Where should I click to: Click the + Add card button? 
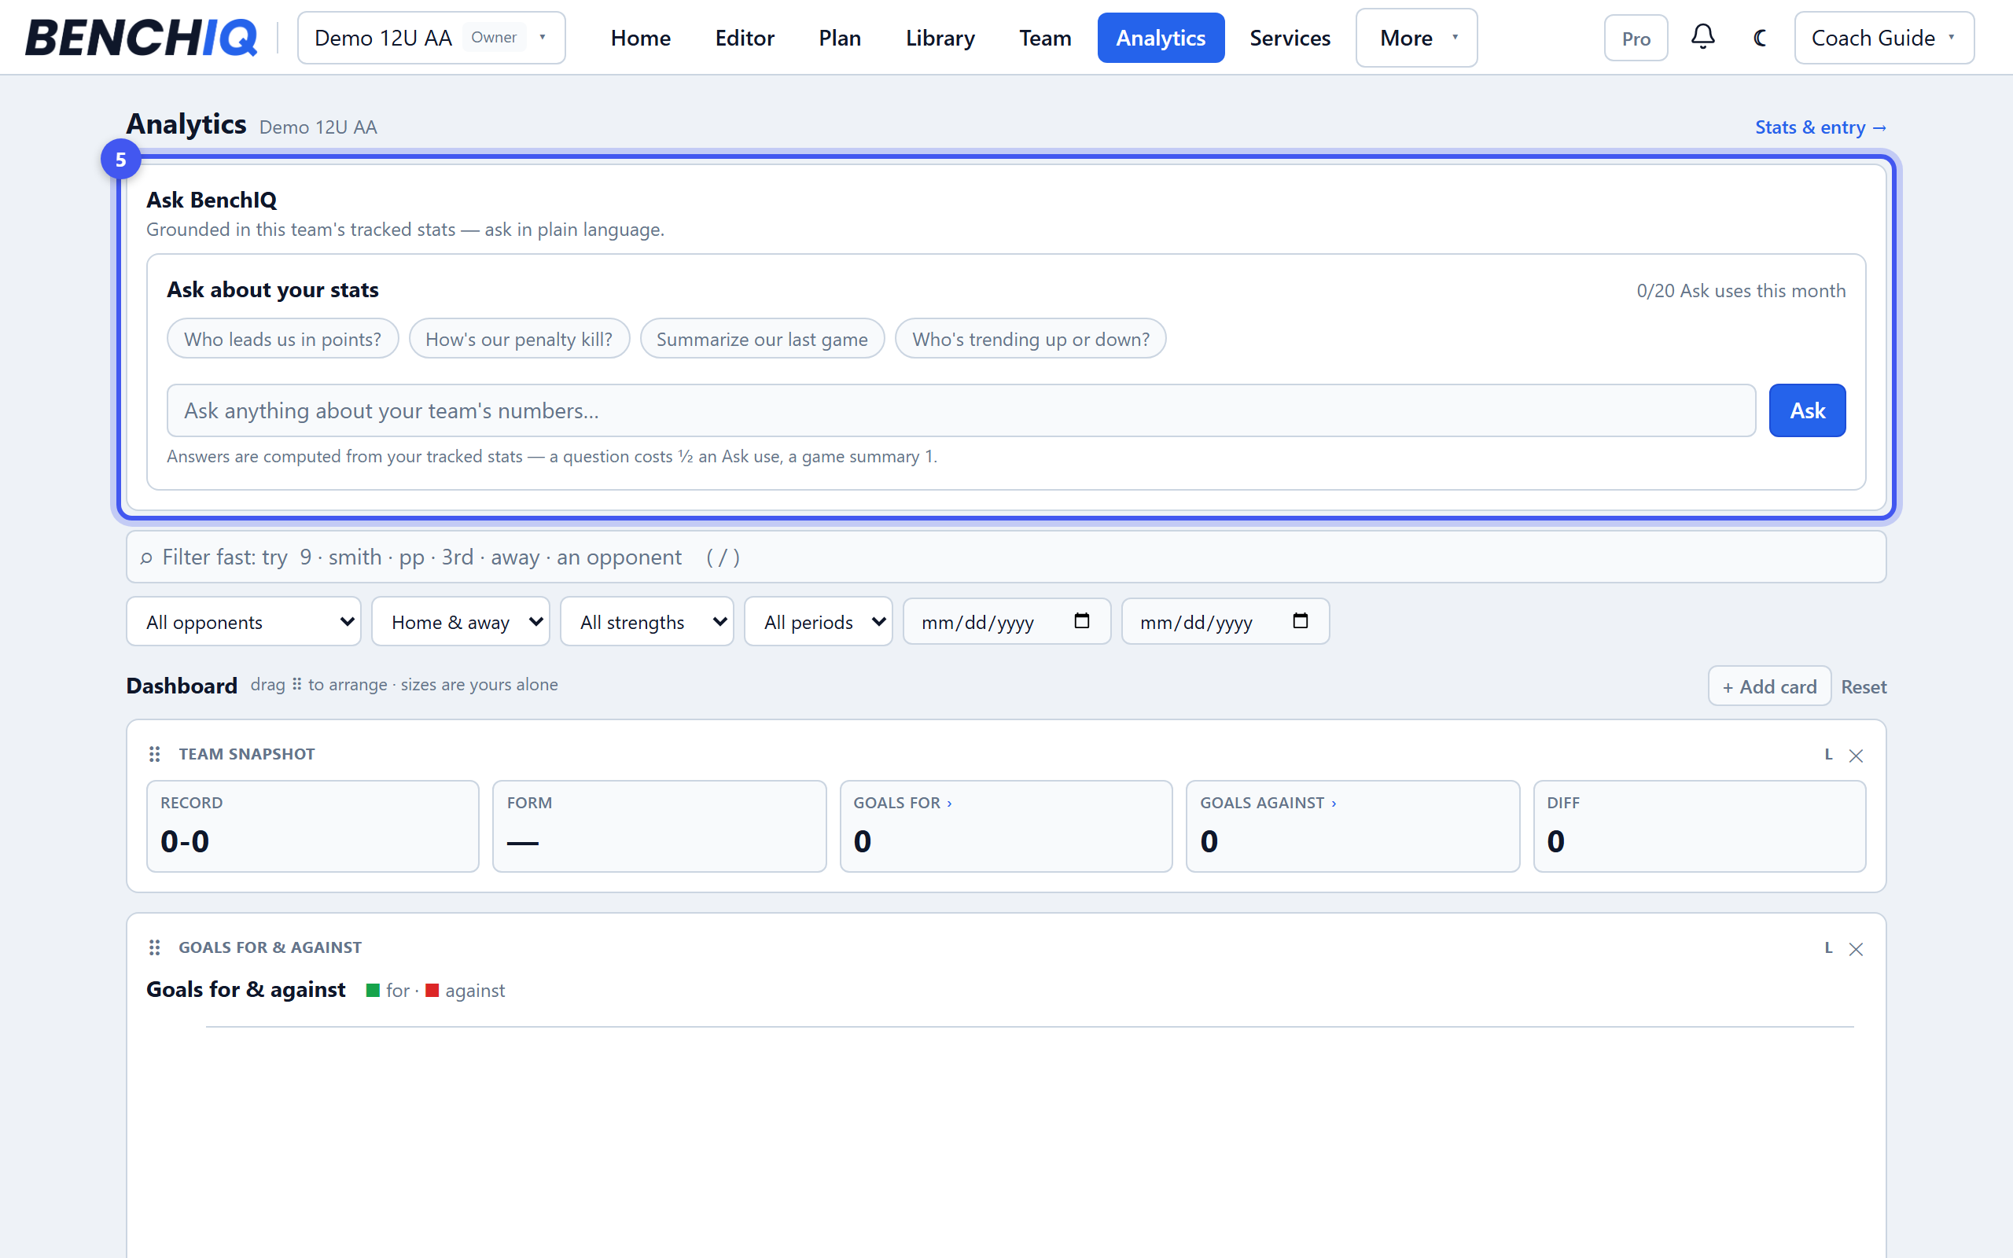coord(1769,686)
